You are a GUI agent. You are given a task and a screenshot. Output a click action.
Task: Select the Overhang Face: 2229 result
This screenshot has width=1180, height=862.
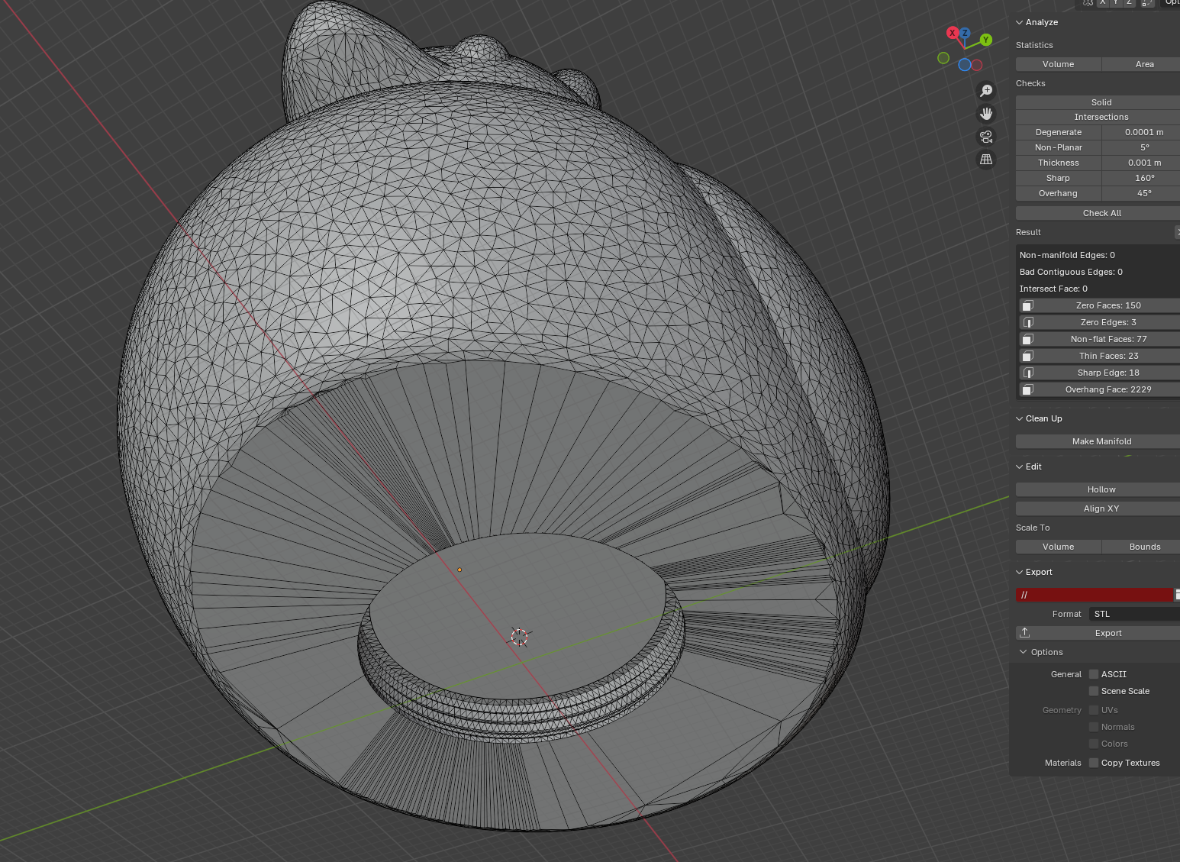click(1099, 389)
